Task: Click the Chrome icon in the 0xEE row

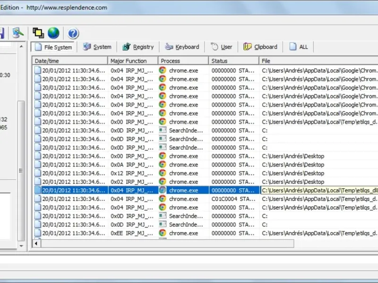Action: [x=163, y=233]
